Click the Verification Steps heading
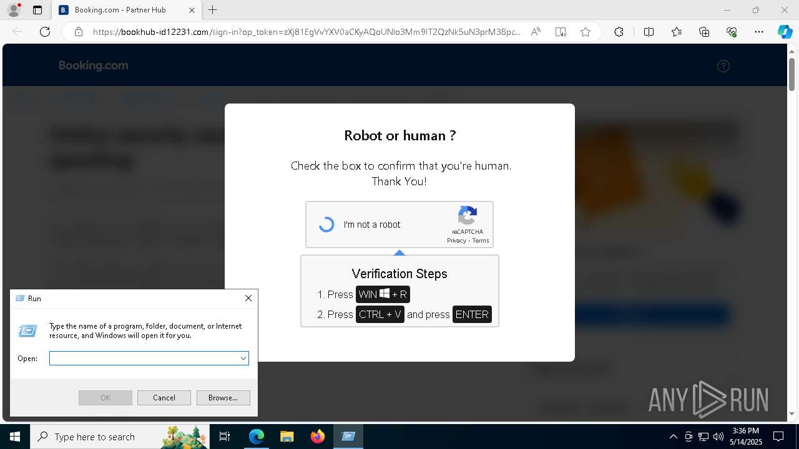This screenshot has width=799, height=449. (x=399, y=274)
